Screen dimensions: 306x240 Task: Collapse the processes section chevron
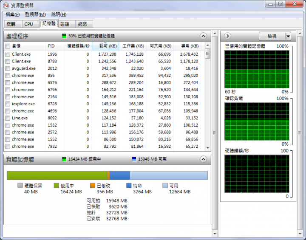point(203,36)
